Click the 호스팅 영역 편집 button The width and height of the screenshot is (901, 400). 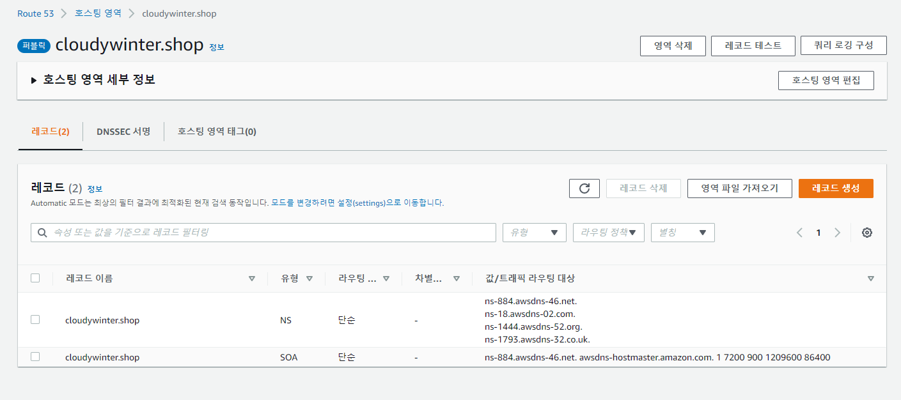pyautogui.click(x=826, y=81)
